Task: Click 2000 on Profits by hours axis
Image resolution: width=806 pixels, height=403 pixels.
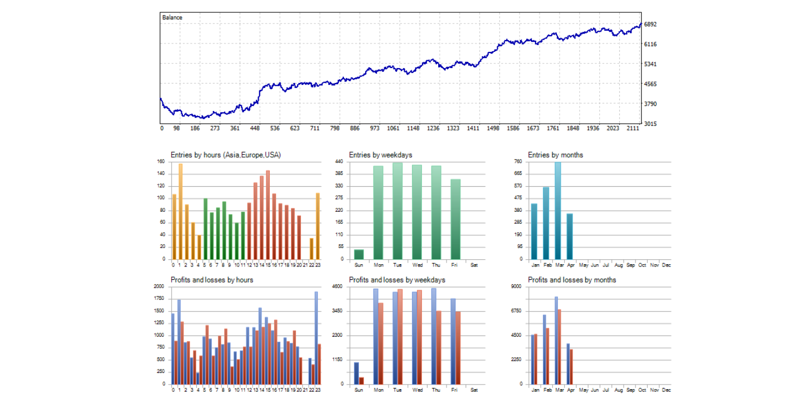Action: [x=159, y=287]
